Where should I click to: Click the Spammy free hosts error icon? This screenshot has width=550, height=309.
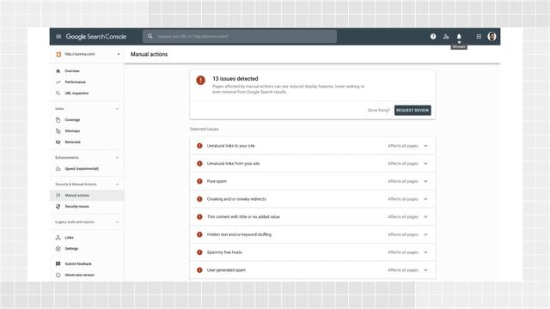click(199, 252)
